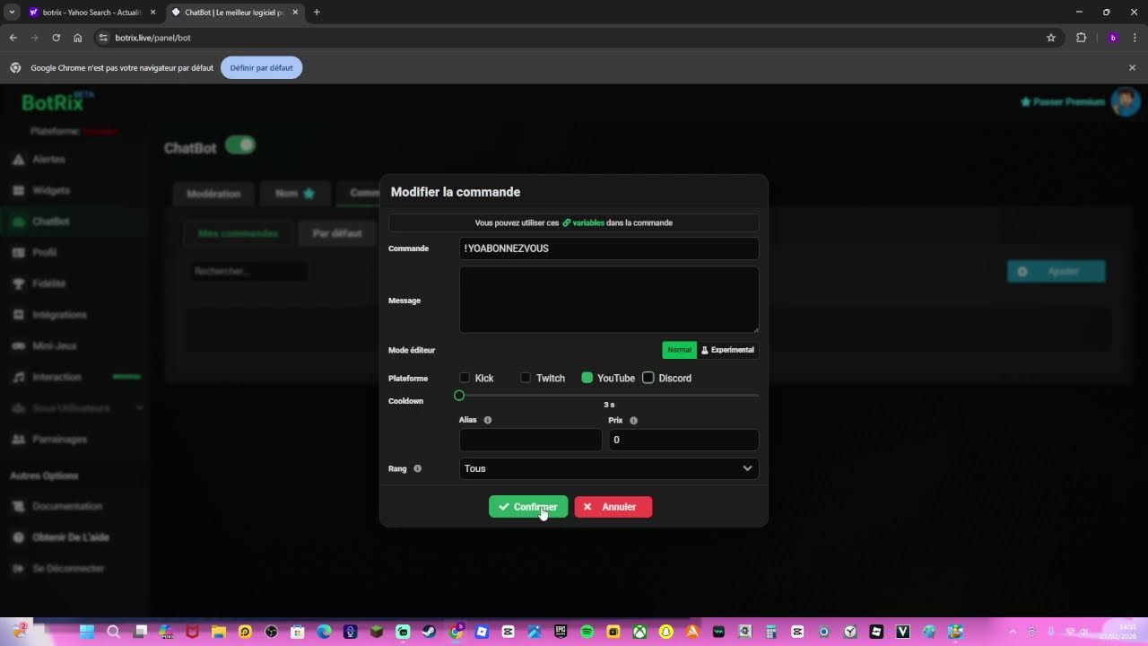
Task: Open Snapchat from the taskbar
Action: (x=665, y=632)
